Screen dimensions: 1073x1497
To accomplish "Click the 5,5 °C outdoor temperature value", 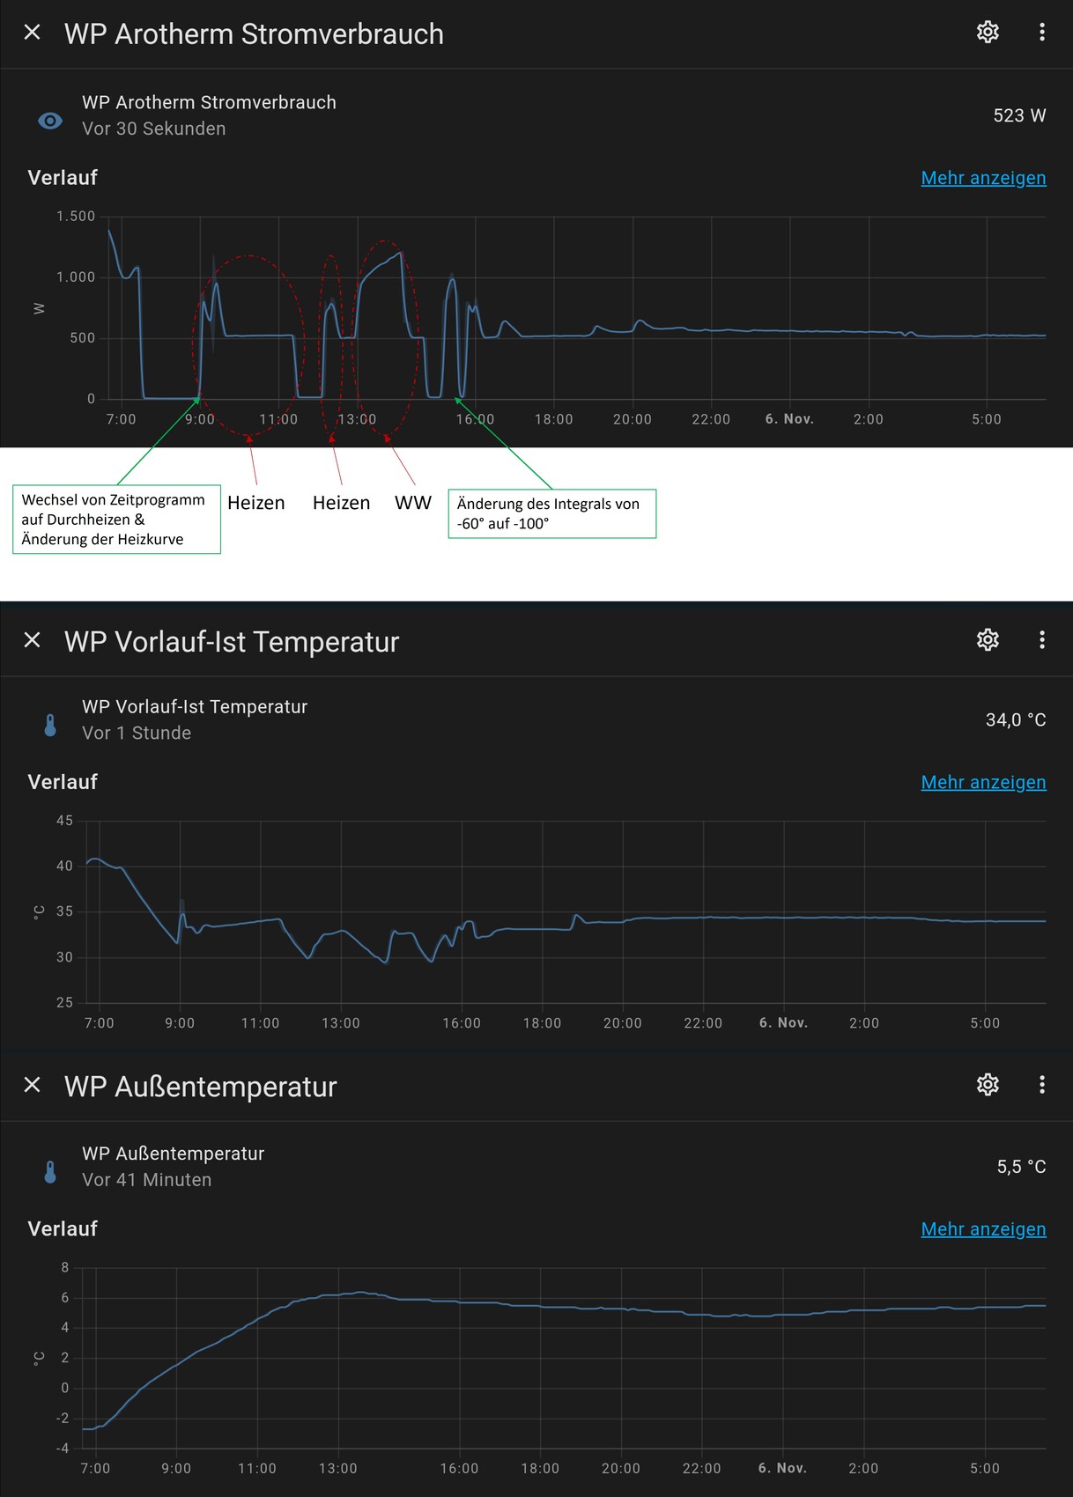I will point(1020,1167).
